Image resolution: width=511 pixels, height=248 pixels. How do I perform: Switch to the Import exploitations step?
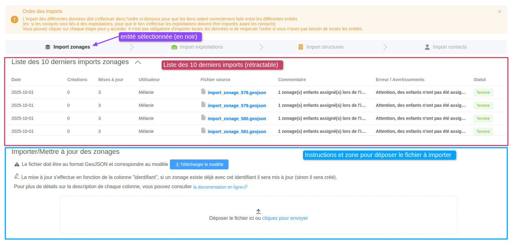coord(201,47)
